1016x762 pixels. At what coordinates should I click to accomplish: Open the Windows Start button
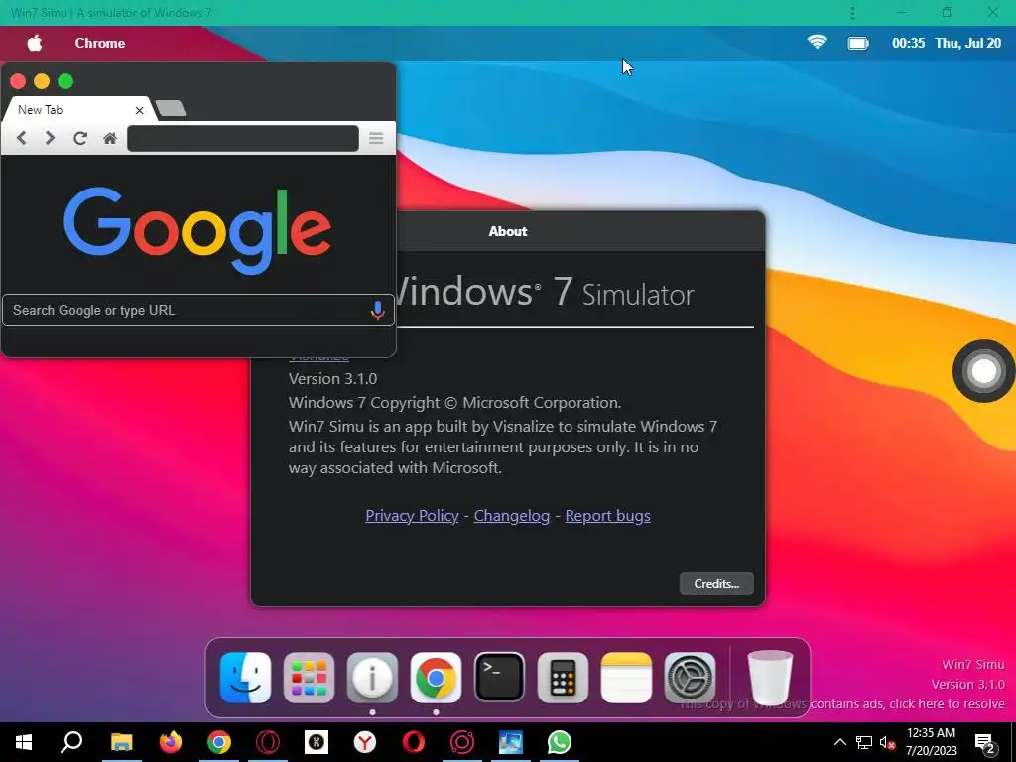click(x=24, y=742)
